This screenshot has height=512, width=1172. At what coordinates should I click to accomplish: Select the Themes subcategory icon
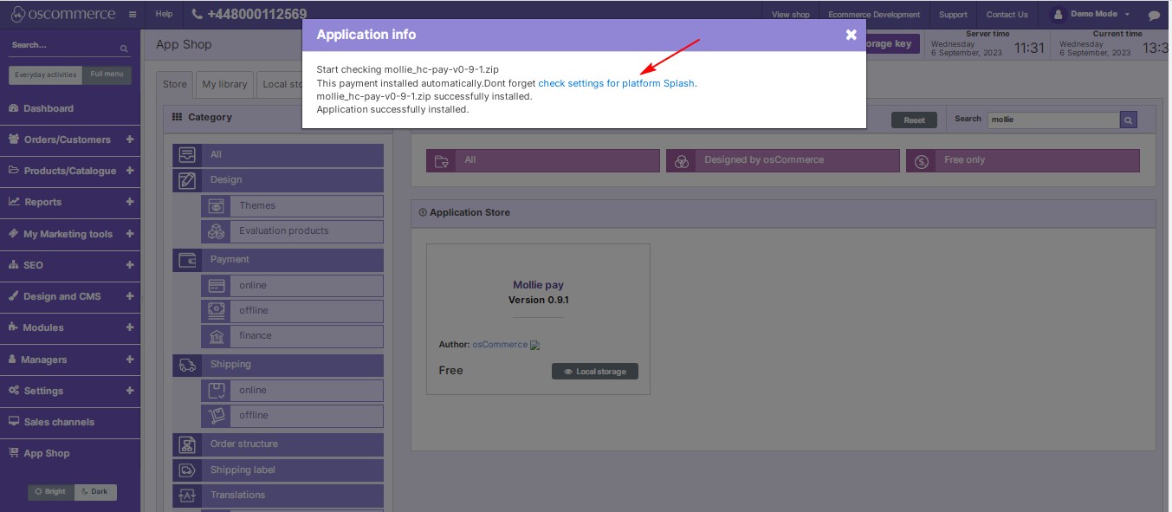coord(216,205)
